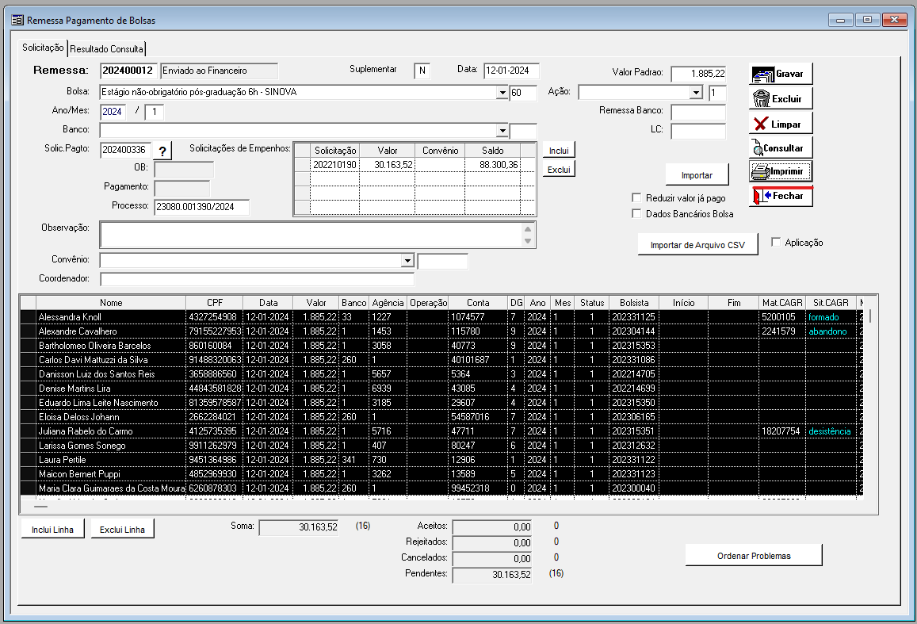
Task: Click the Observação field scrollbar down arrow
Action: click(528, 241)
